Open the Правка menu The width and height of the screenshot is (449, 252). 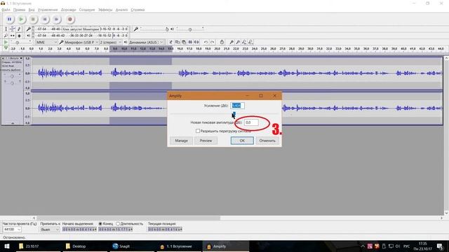19,10
